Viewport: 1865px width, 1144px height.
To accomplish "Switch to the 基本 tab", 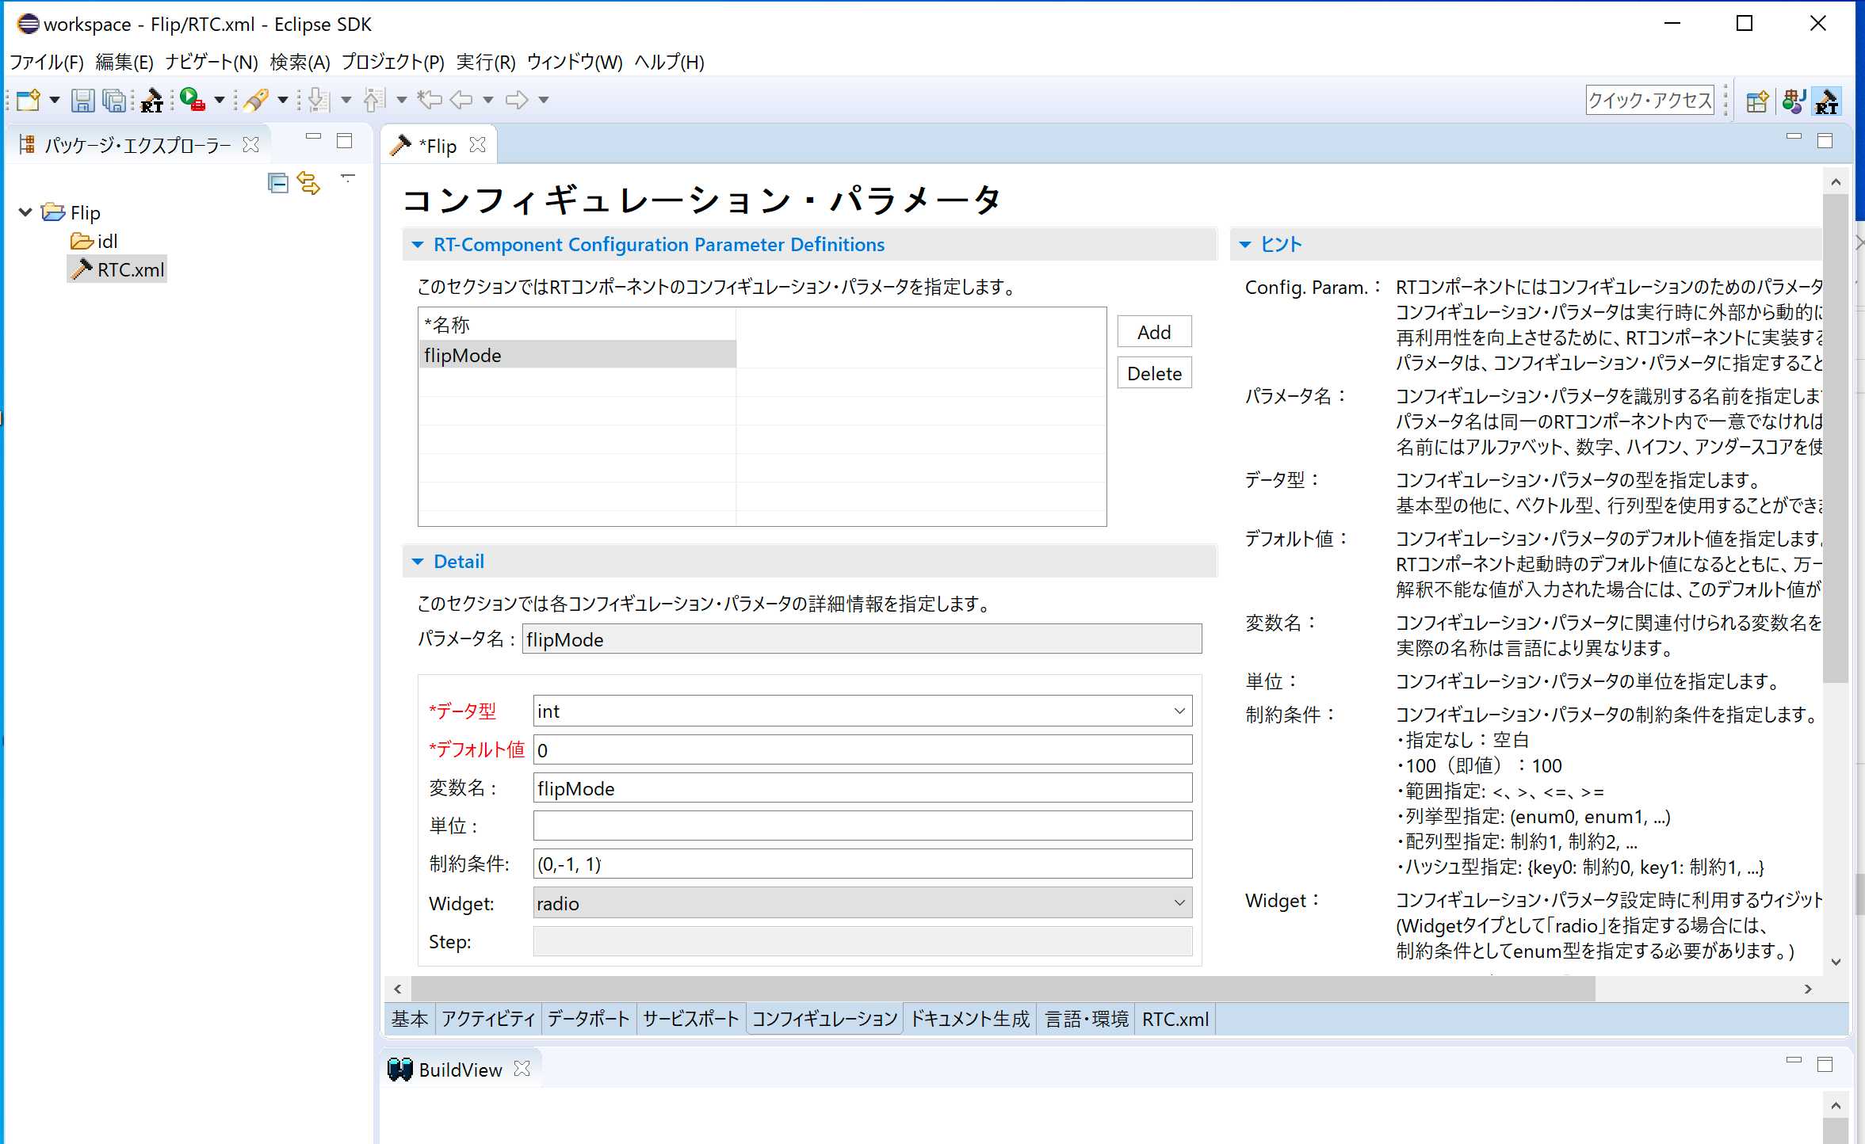I will coord(410,1019).
